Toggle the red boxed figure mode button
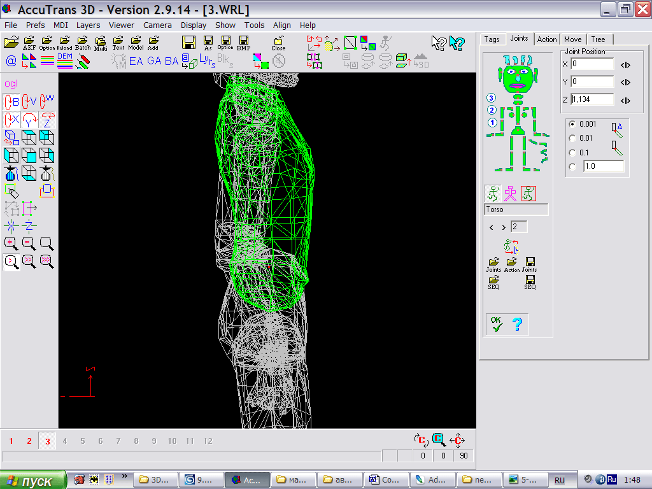Image resolution: width=652 pixels, height=489 pixels. click(x=528, y=194)
